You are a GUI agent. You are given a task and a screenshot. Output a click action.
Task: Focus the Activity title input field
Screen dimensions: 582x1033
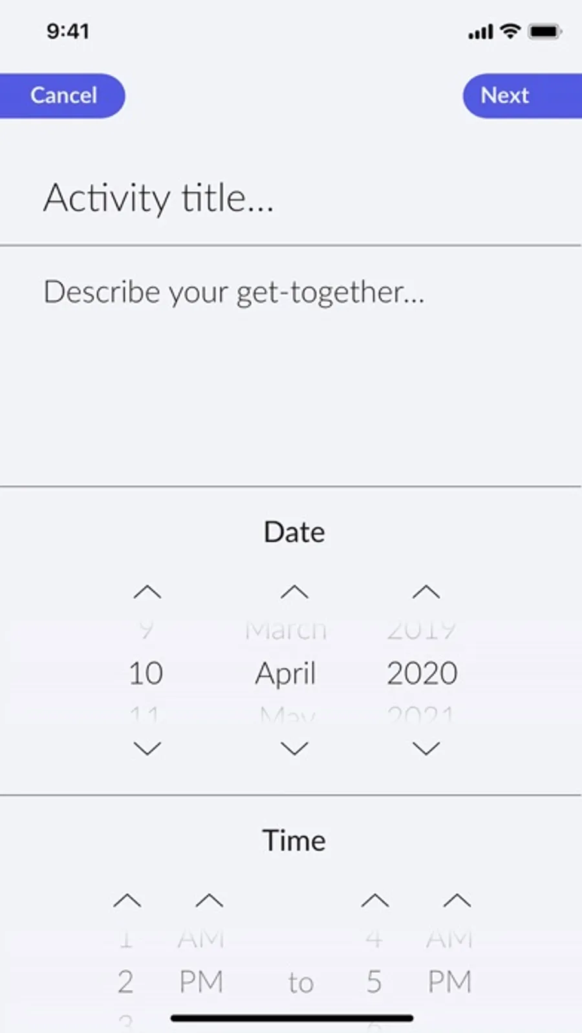coord(291,198)
